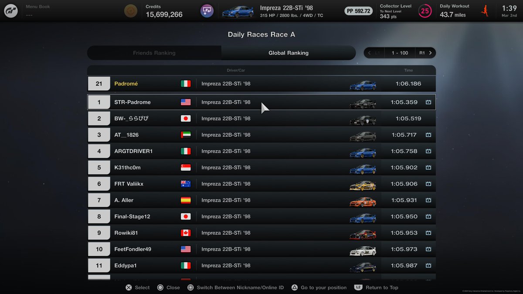Viewport: 523px width, 294px height.
Task: Click the Australia flag next to FRT Valiikx
Action: pyautogui.click(x=186, y=184)
